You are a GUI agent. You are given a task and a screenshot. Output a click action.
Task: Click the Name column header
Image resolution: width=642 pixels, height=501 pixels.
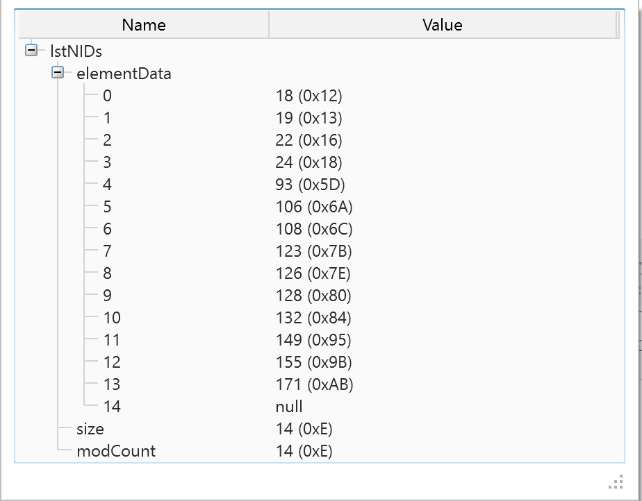tap(143, 25)
